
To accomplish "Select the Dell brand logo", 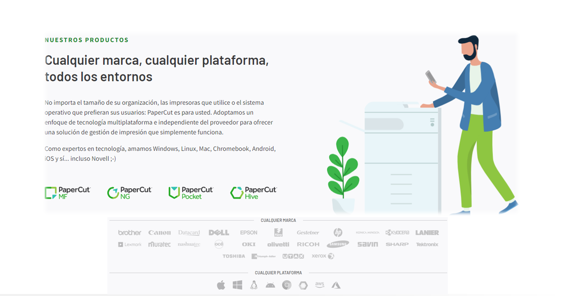I will [x=219, y=232].
